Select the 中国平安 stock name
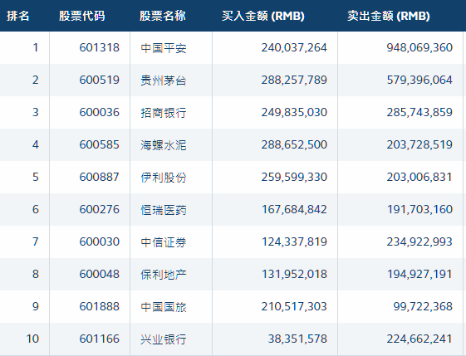The image size is (466, 356). [x=164, y=48]
